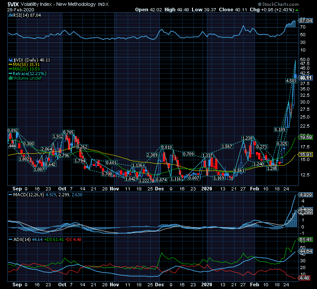Click the Volume undef legend text
The width and height of the screenshot is (317, 289).
[28, 78]
